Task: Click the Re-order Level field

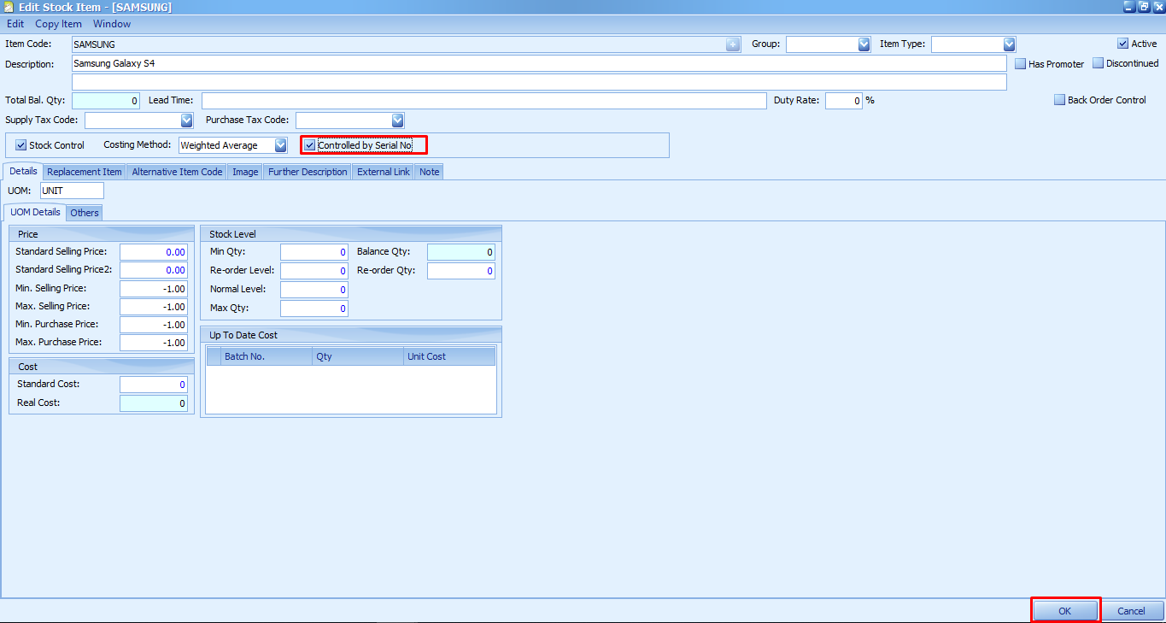Action: coord(314,271)
